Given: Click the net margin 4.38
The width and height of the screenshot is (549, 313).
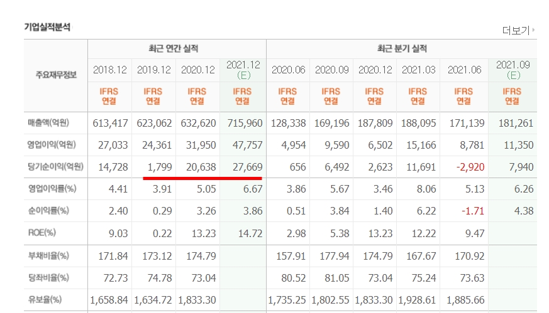Looking at the screenshot, I should 524,211.
